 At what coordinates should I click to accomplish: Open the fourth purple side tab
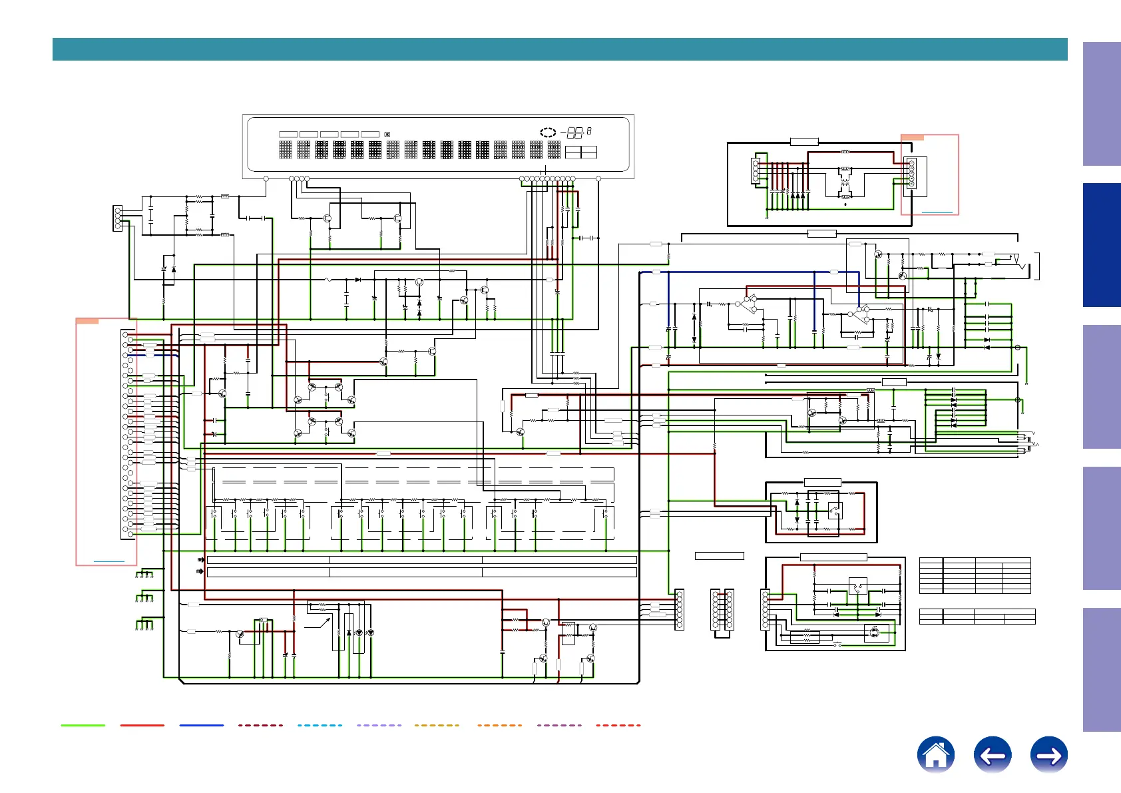pyautogui.click(x=1102, y=528)
